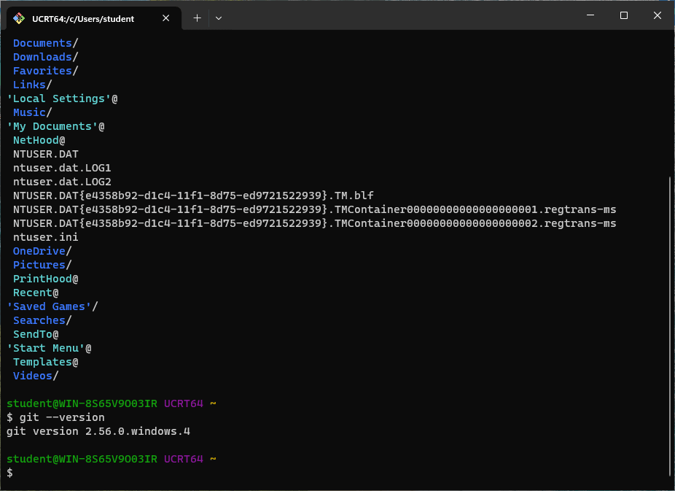Click the ntuser.dat.LOG1 file name
This screenshot has height=491, width=675.
pos(62,168)
